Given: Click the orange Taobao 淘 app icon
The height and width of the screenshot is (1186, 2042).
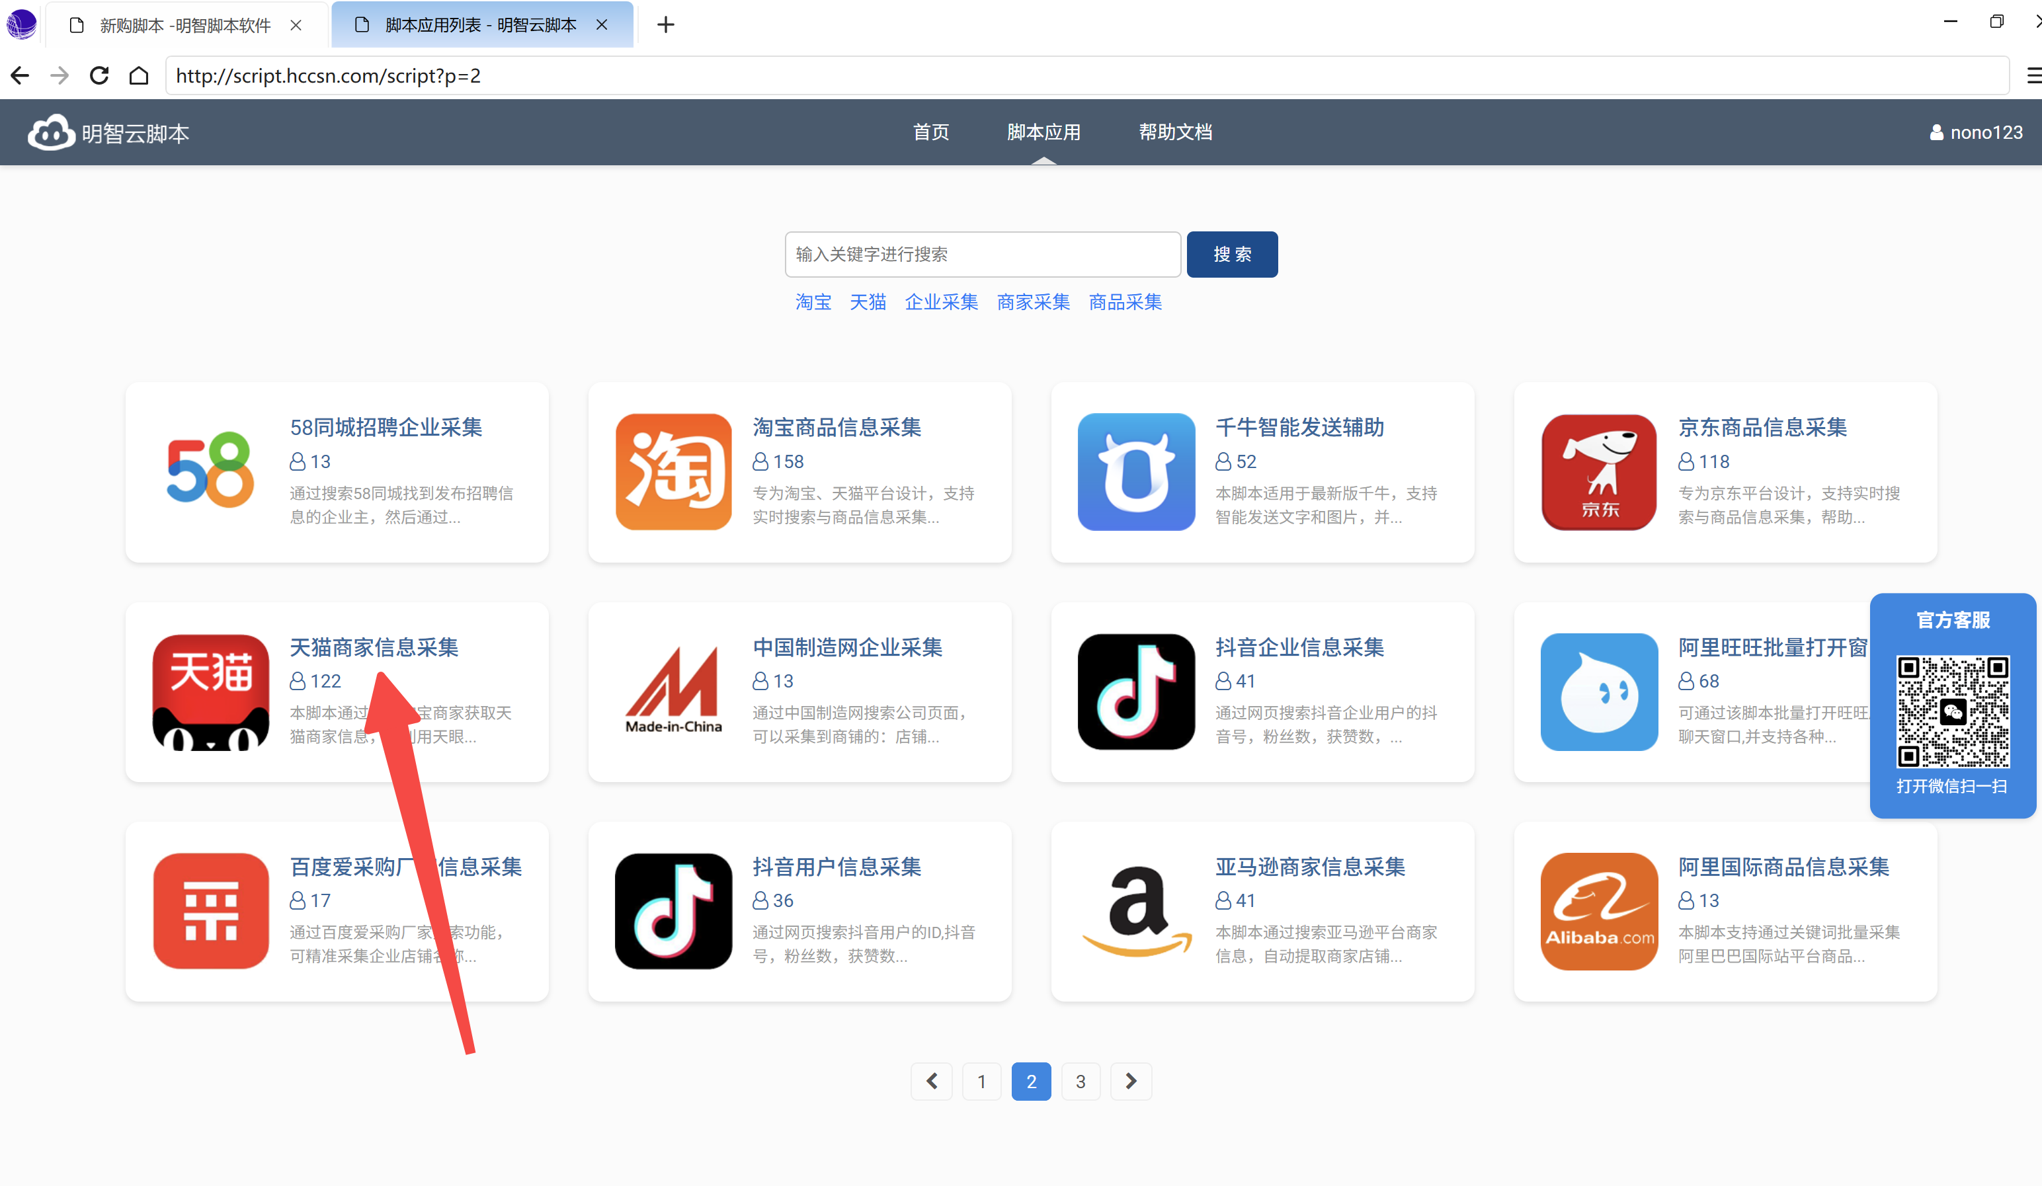Looking at the screenshot, I should coord(673,472).
